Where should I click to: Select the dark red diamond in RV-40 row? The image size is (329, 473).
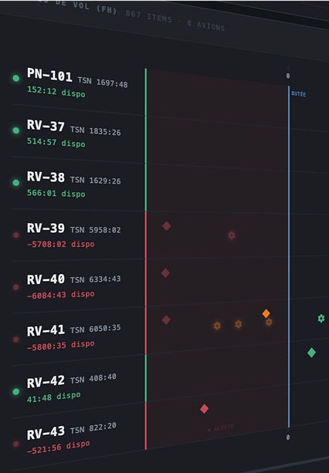[165, 273]
